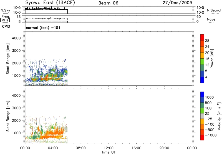222x154 pixels.
Task: Click the "-100" velocity colorbar tick
Action: [x=210, y=124]
